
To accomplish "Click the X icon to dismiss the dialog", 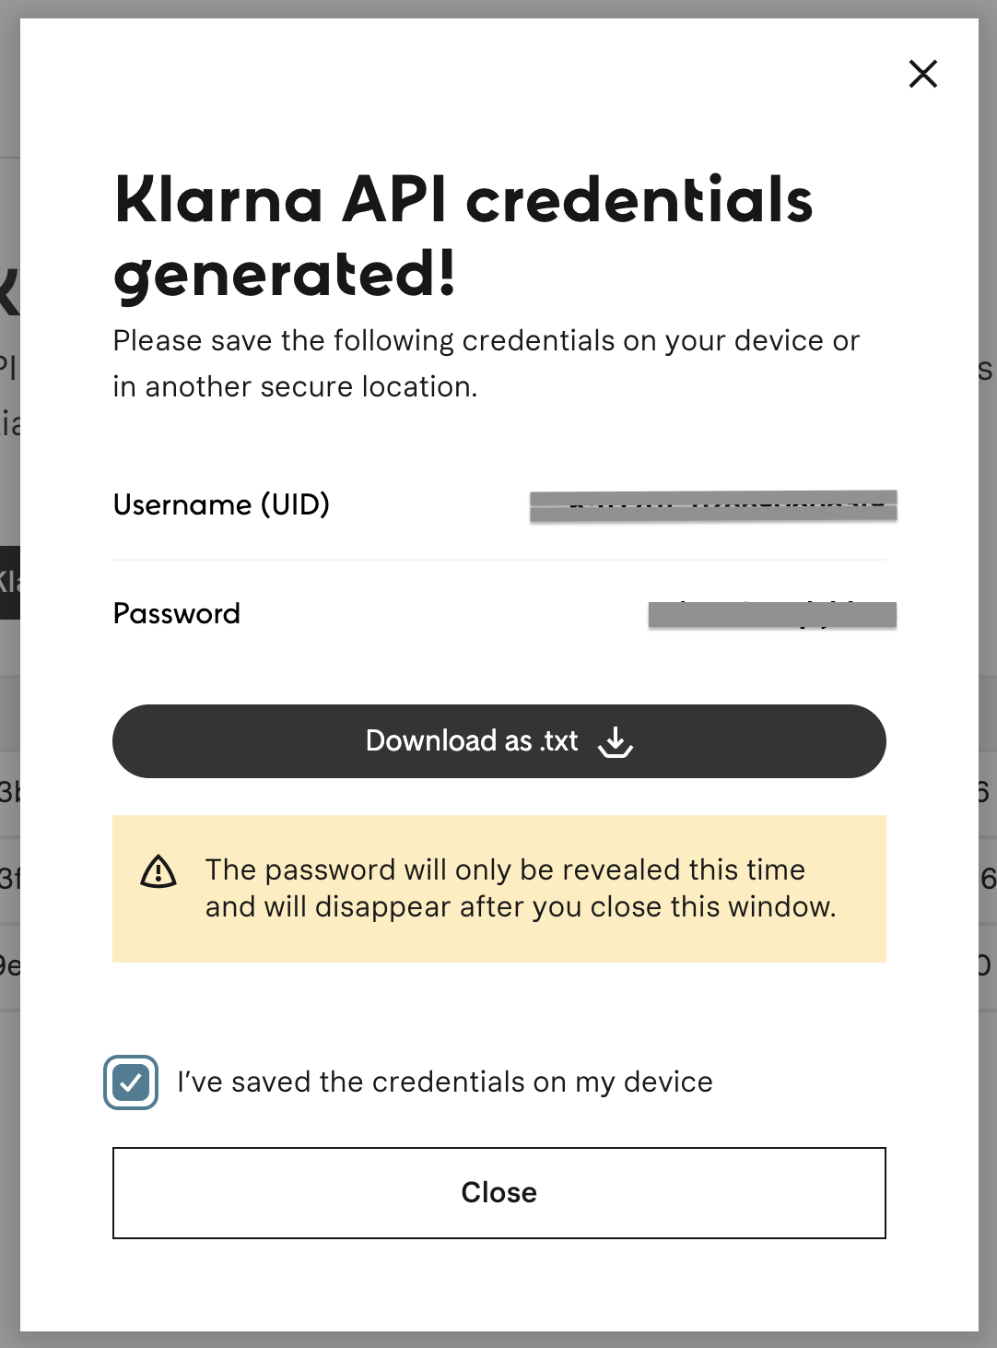I will point(922,74).
